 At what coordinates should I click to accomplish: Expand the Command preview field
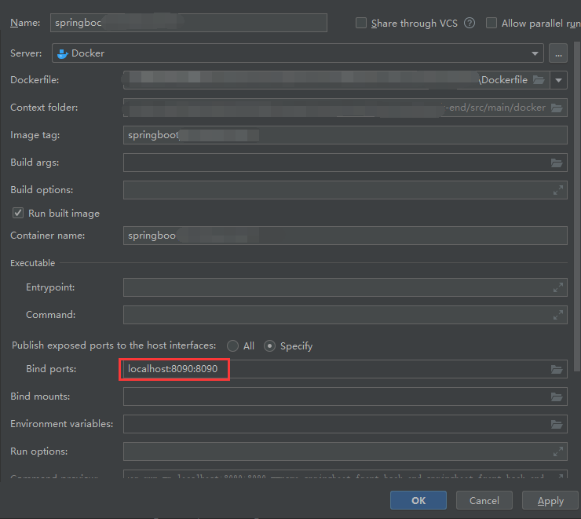560,476
